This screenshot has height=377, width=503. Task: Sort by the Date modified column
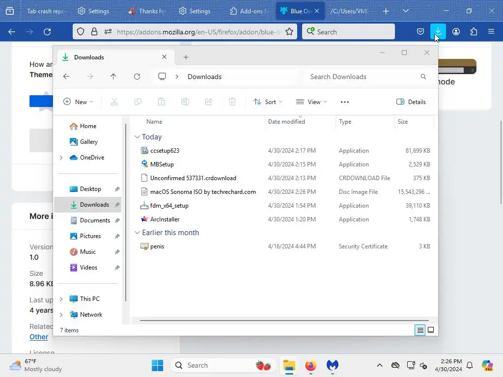click(x=286, y=122)
